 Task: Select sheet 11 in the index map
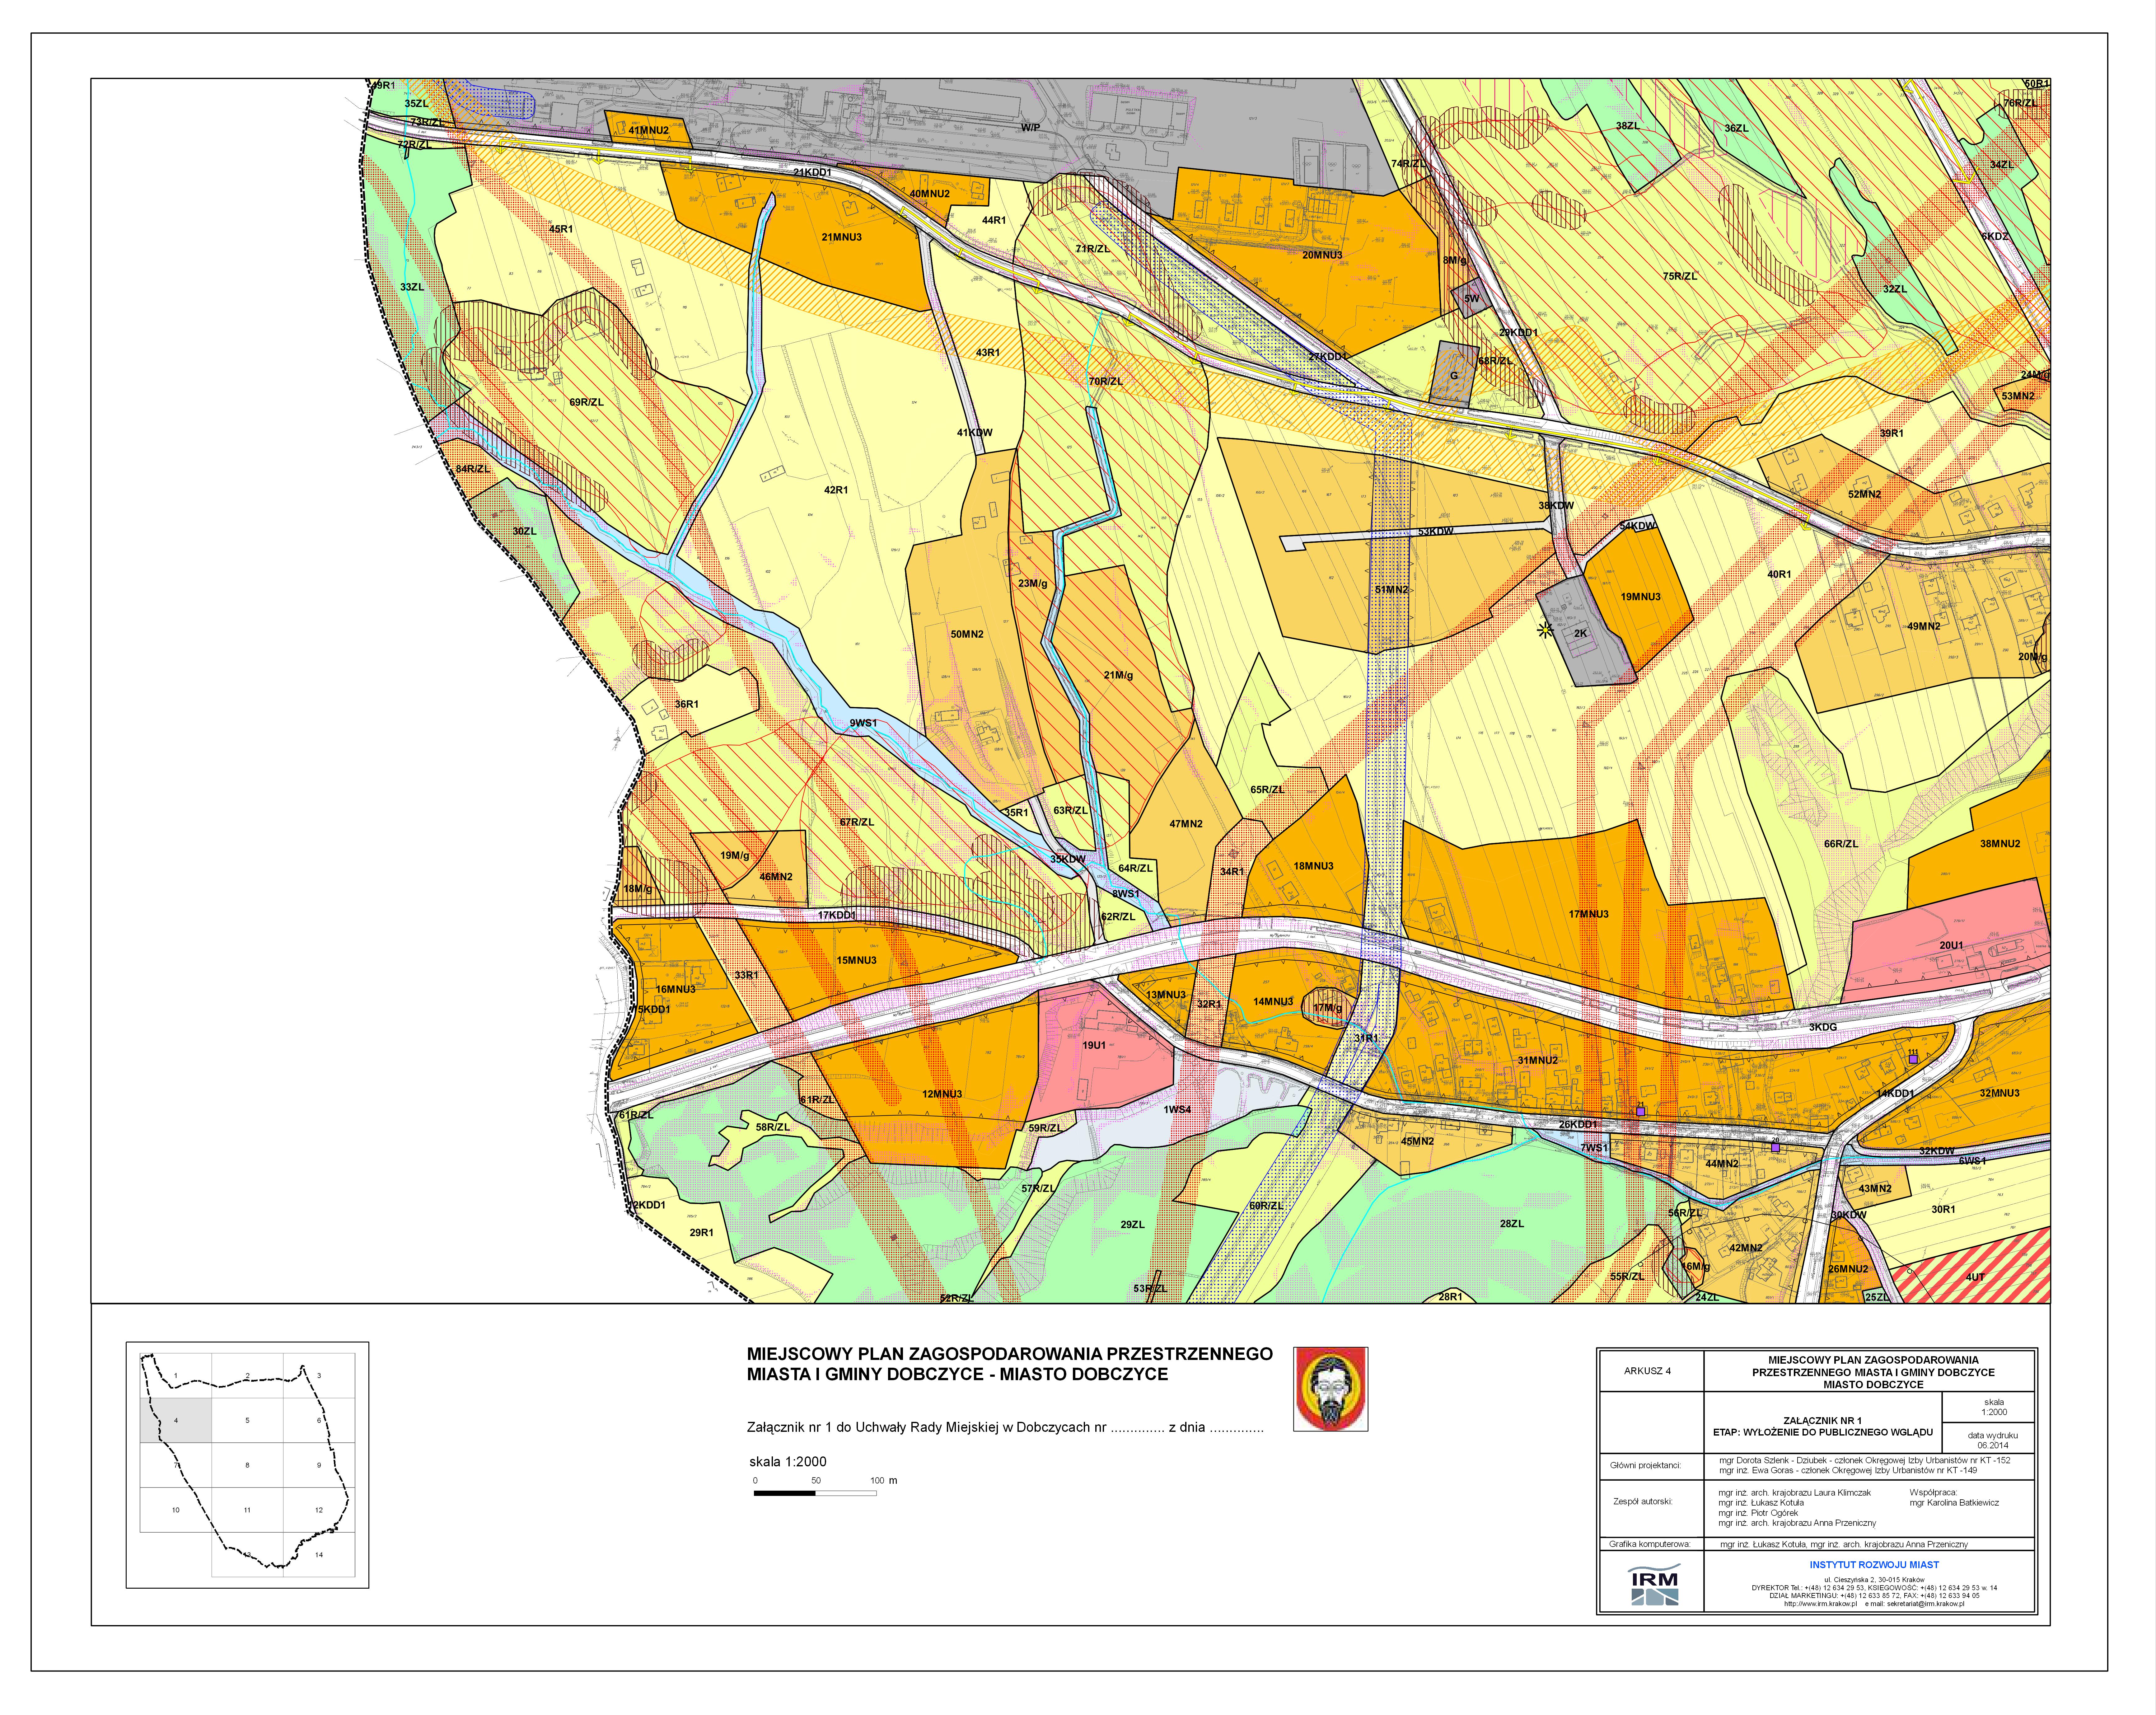point(247,1510)
